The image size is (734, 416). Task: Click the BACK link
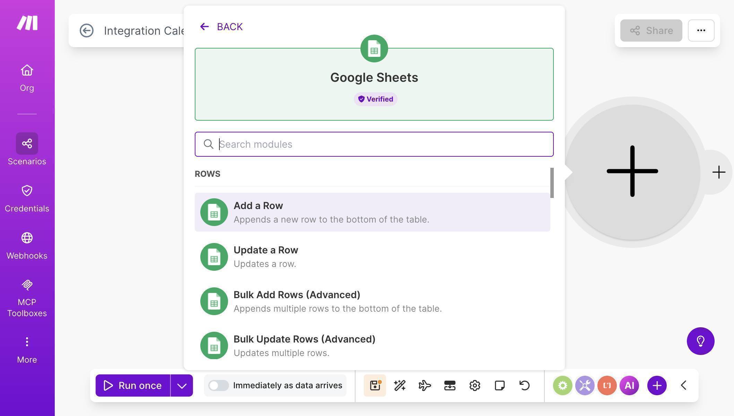[221, 26]
